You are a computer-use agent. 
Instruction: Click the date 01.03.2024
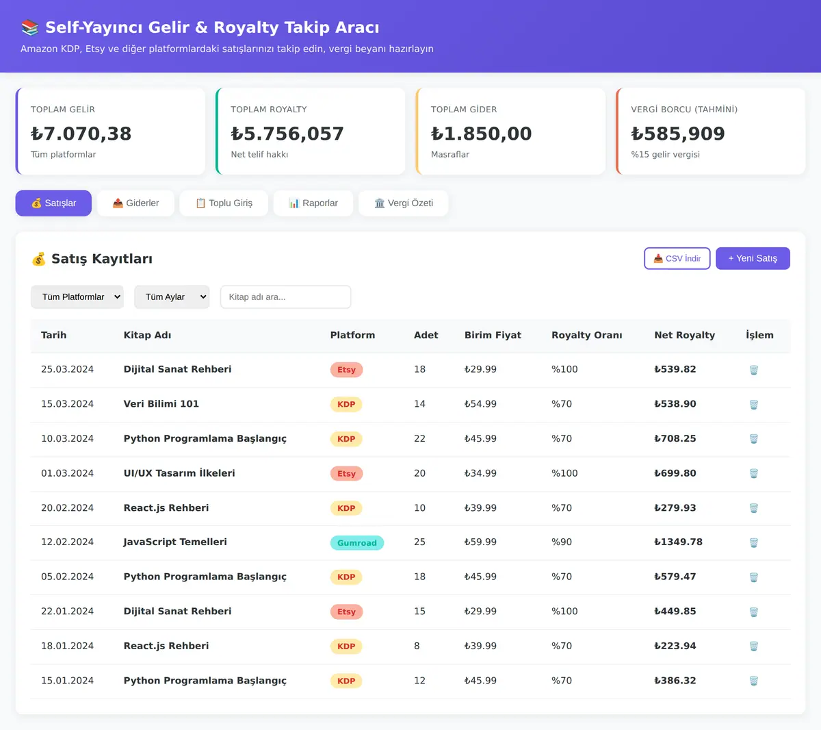(67, 473)
